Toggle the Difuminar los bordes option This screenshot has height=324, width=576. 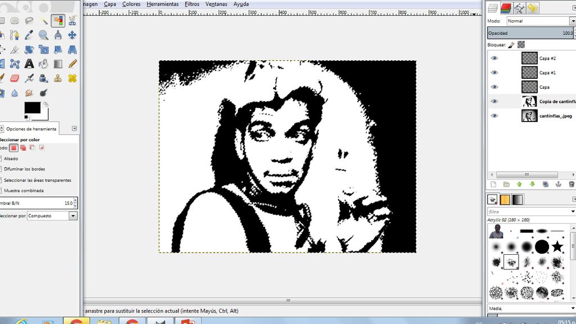(24, 169)
